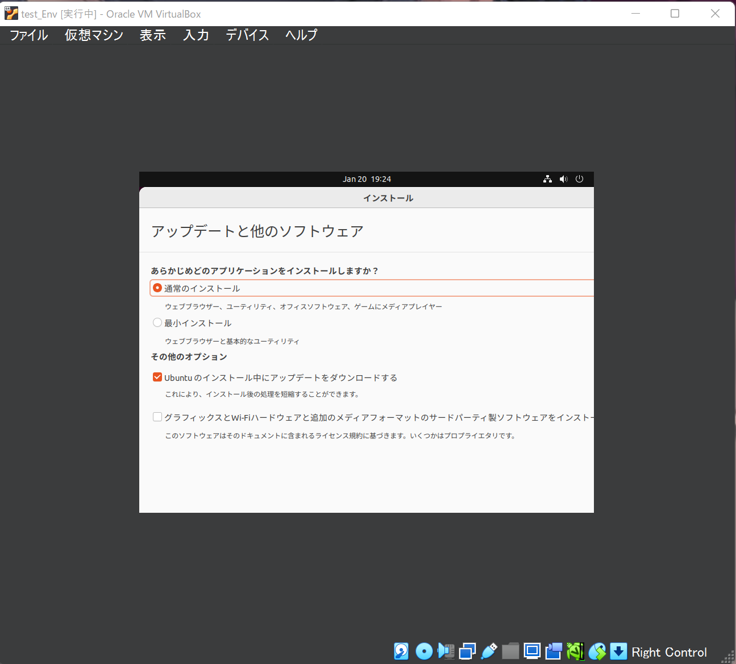Click the keyboard capture arrow icon

click(x=618, y=651)
